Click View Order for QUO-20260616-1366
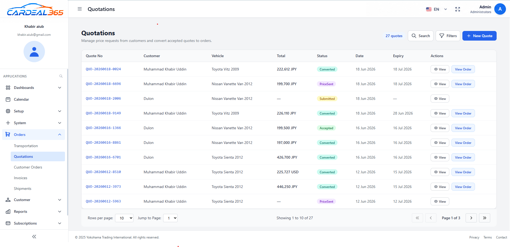 (463, 128)
